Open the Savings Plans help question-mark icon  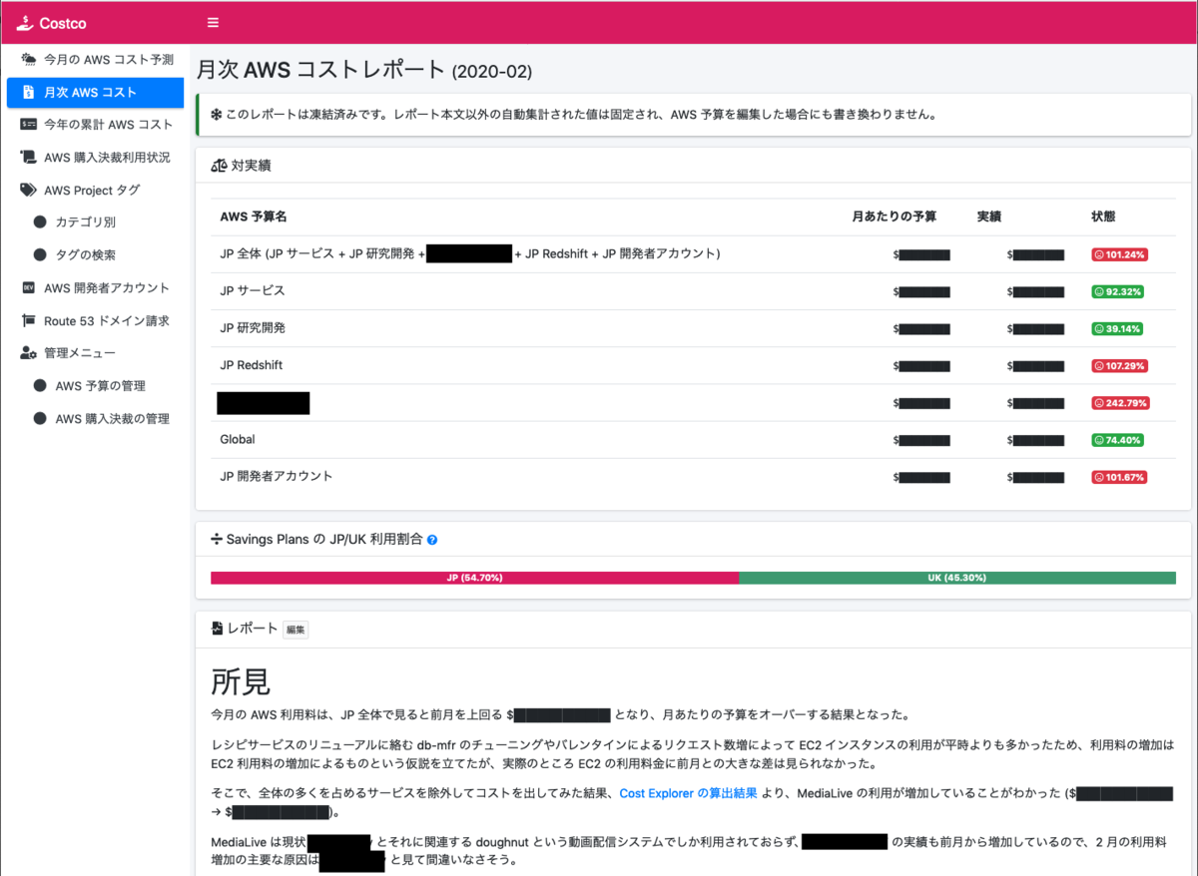pyautogui.click(x=430, y=539)
